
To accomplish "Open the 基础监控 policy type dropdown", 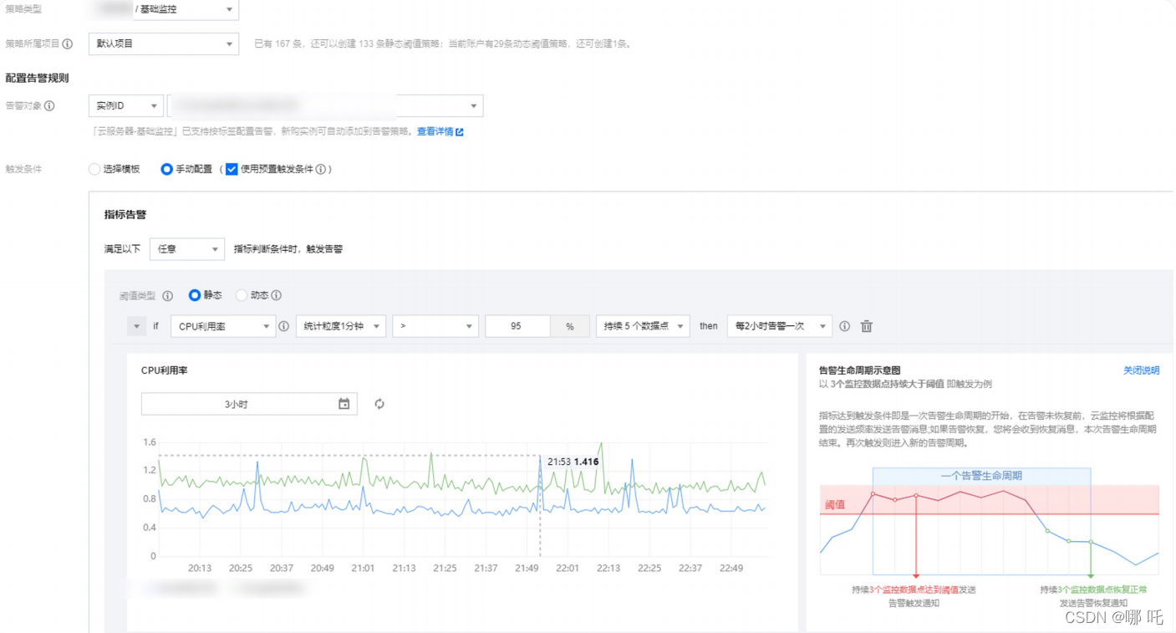I will [164, 10].
